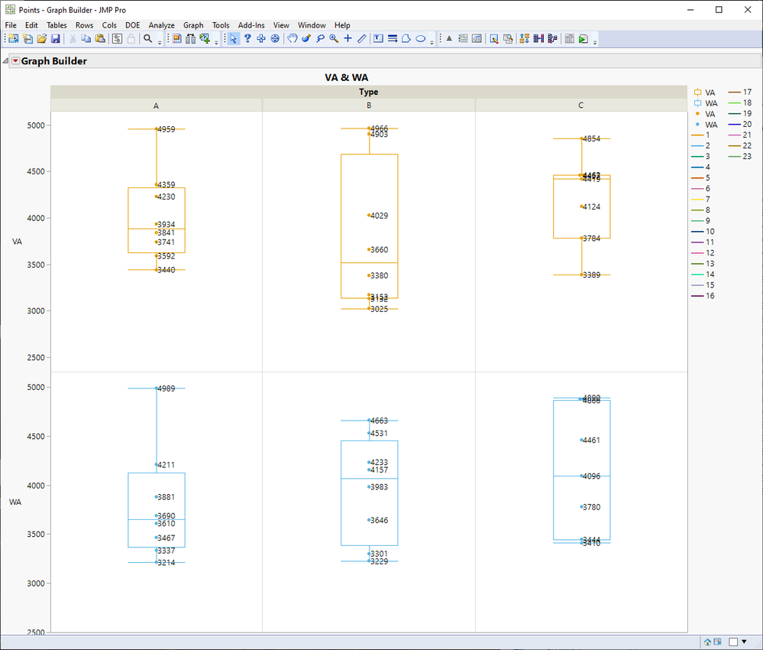Click the Help question mark tool
This screenshot has width=763, height=650.
(x=247, y=39)
